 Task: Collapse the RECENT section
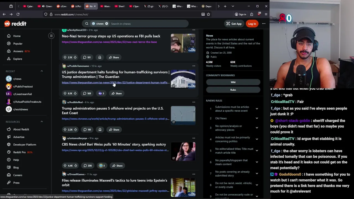(x=42, y=71)
